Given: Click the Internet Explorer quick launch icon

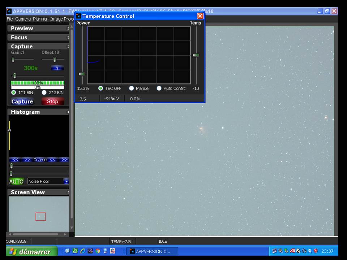Looking at the screenshot, I should click(x=83, y=251).
